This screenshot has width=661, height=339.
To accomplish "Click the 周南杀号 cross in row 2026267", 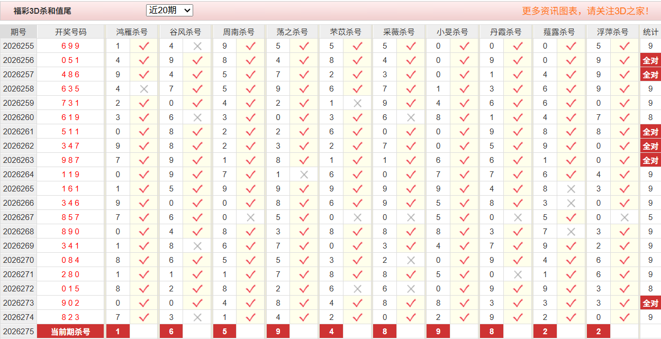I will (x=251, y=217).
